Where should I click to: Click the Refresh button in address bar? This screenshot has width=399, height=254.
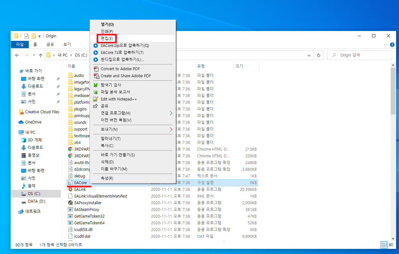318,55
